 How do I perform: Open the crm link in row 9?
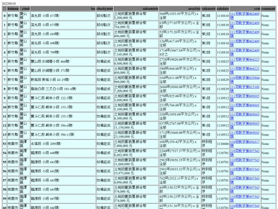click(x=245, y=98)
